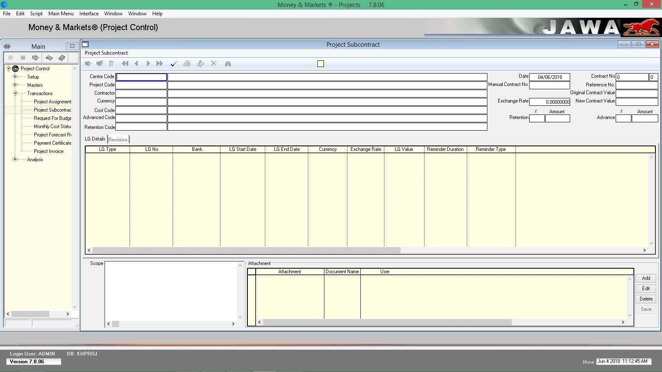Click the X cancel icon in toolbar
662x372 pixels.
[213, 64]
